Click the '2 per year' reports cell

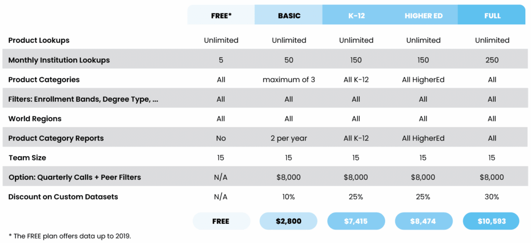[288, 139]
